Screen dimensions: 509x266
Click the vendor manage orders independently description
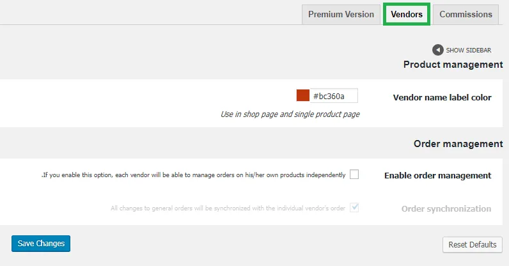194,175
